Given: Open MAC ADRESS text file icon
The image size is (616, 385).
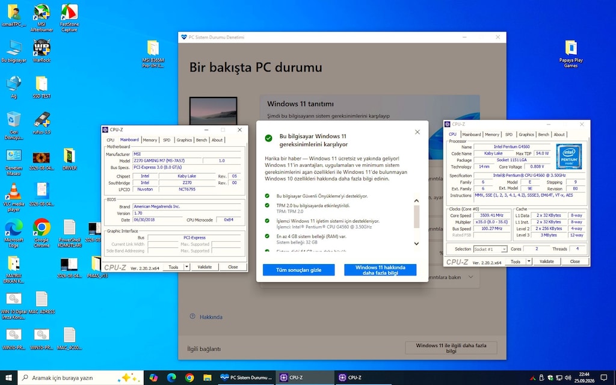Looking at the screenshot, I should tap(42, 303).
